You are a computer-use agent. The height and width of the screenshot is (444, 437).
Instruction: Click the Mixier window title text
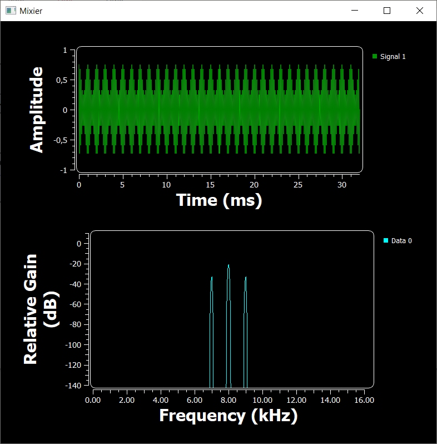(x=31, y=11)
